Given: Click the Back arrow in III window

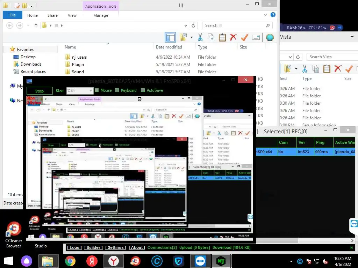Looking at the screenshot, I should 9,25.
